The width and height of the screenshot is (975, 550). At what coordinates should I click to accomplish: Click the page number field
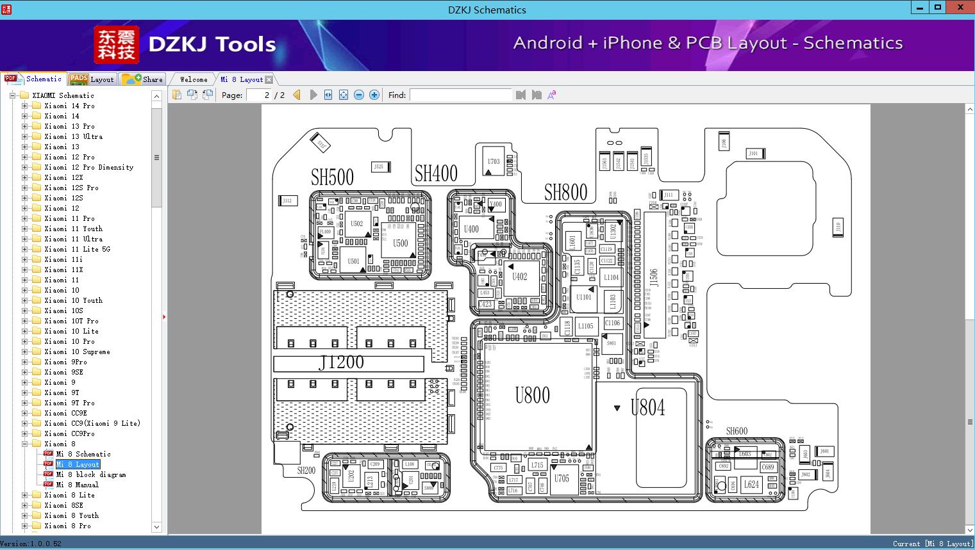tap(259, 95)
